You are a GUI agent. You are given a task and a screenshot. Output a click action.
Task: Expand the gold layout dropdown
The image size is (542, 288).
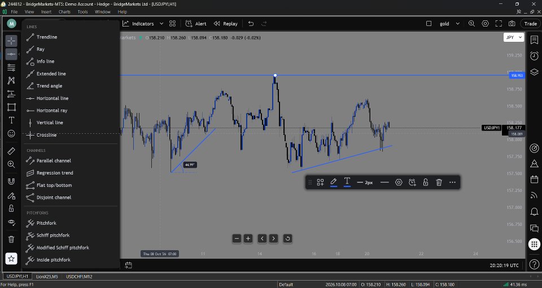coord(458,24)
